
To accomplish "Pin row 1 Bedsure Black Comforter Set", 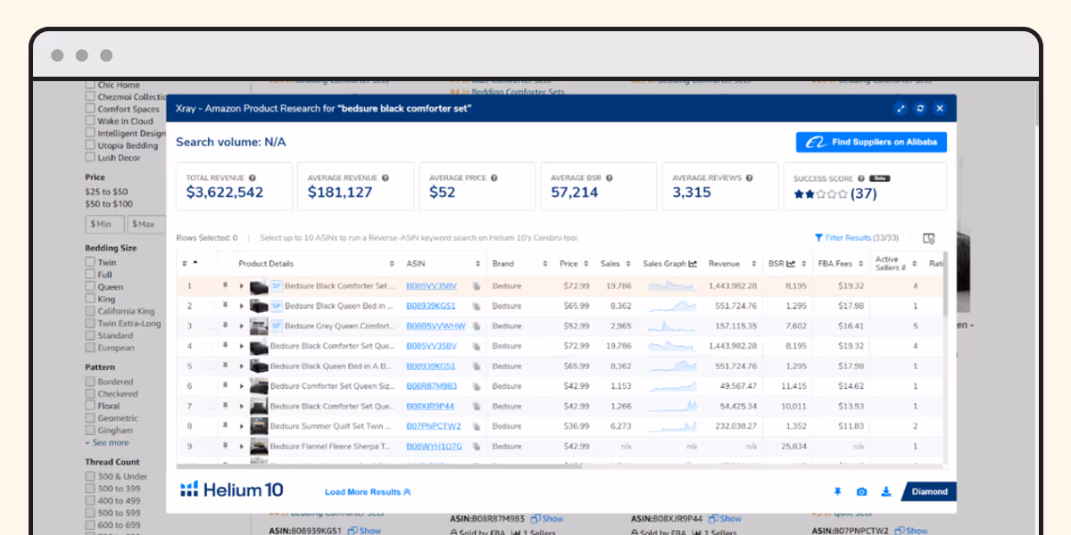I will pos(226,285).
